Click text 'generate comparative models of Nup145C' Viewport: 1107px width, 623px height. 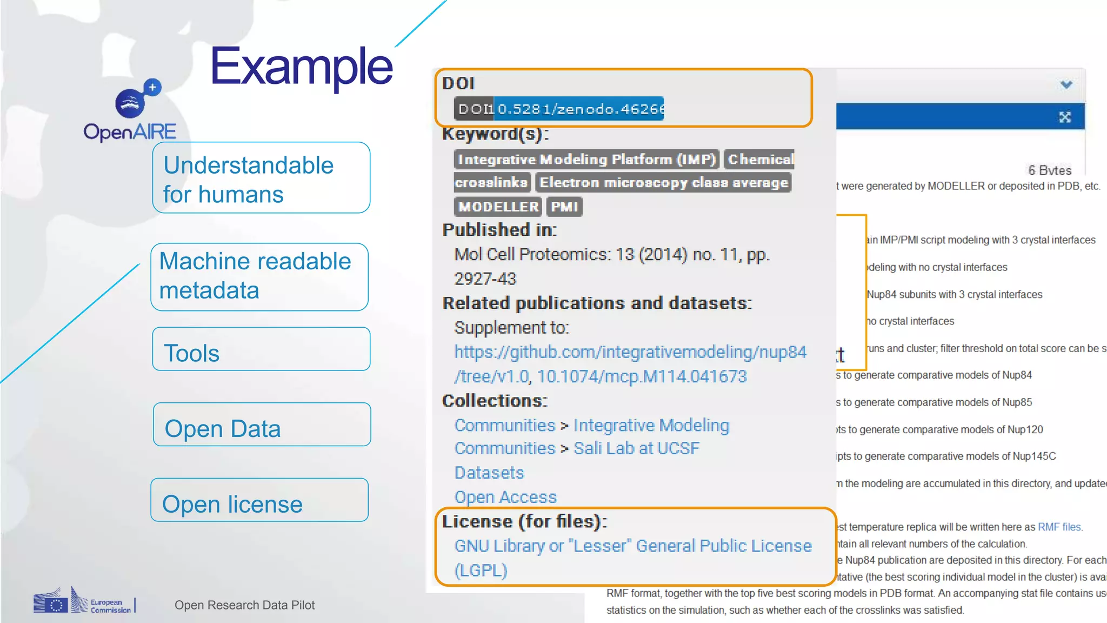[x=961, y=456]
